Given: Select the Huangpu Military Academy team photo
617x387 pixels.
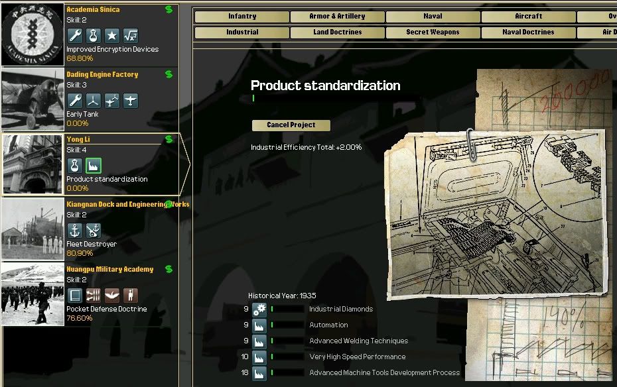Looking at the screenshot, I should (x=33, y=295).
